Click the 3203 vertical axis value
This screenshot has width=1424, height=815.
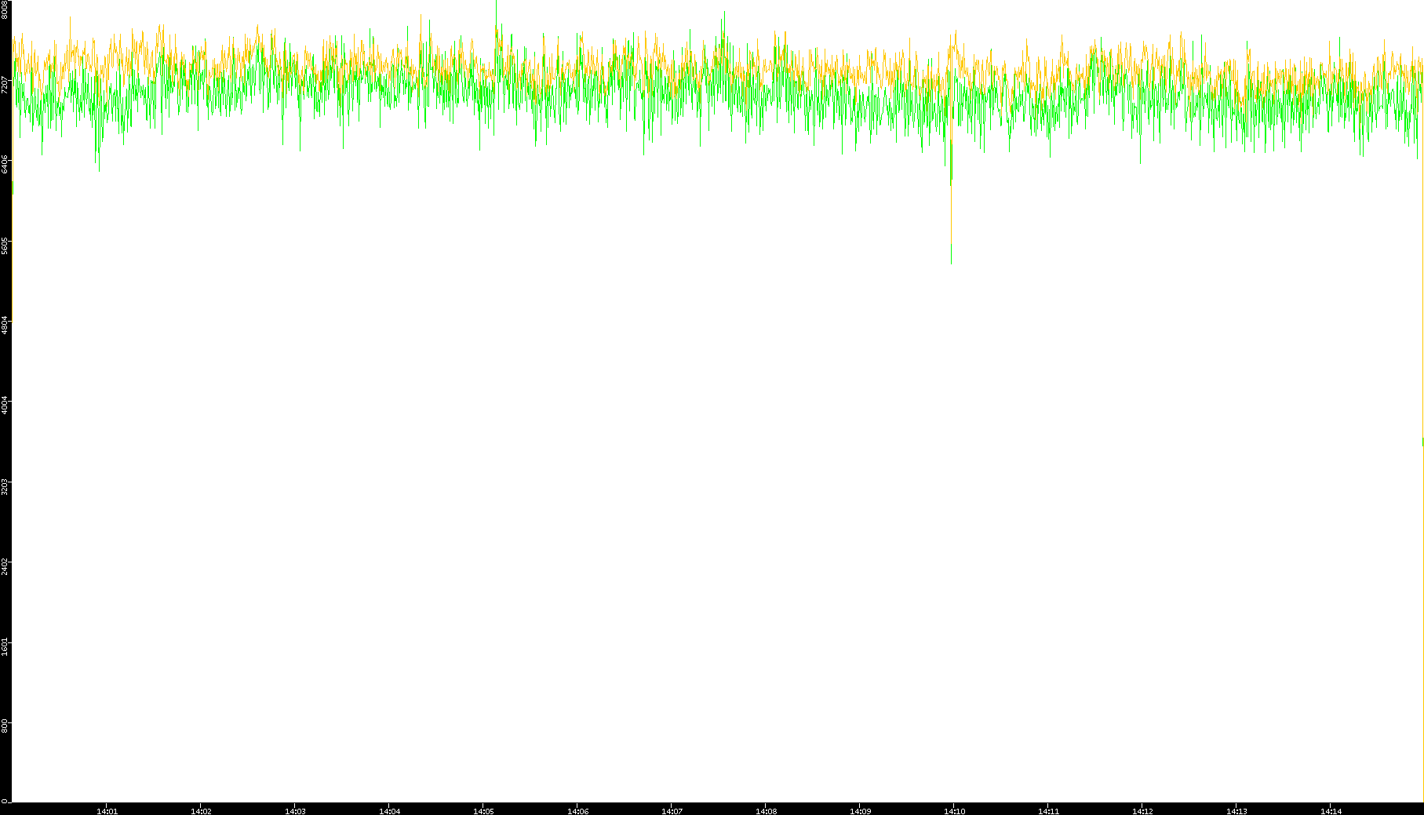point(5,486)
